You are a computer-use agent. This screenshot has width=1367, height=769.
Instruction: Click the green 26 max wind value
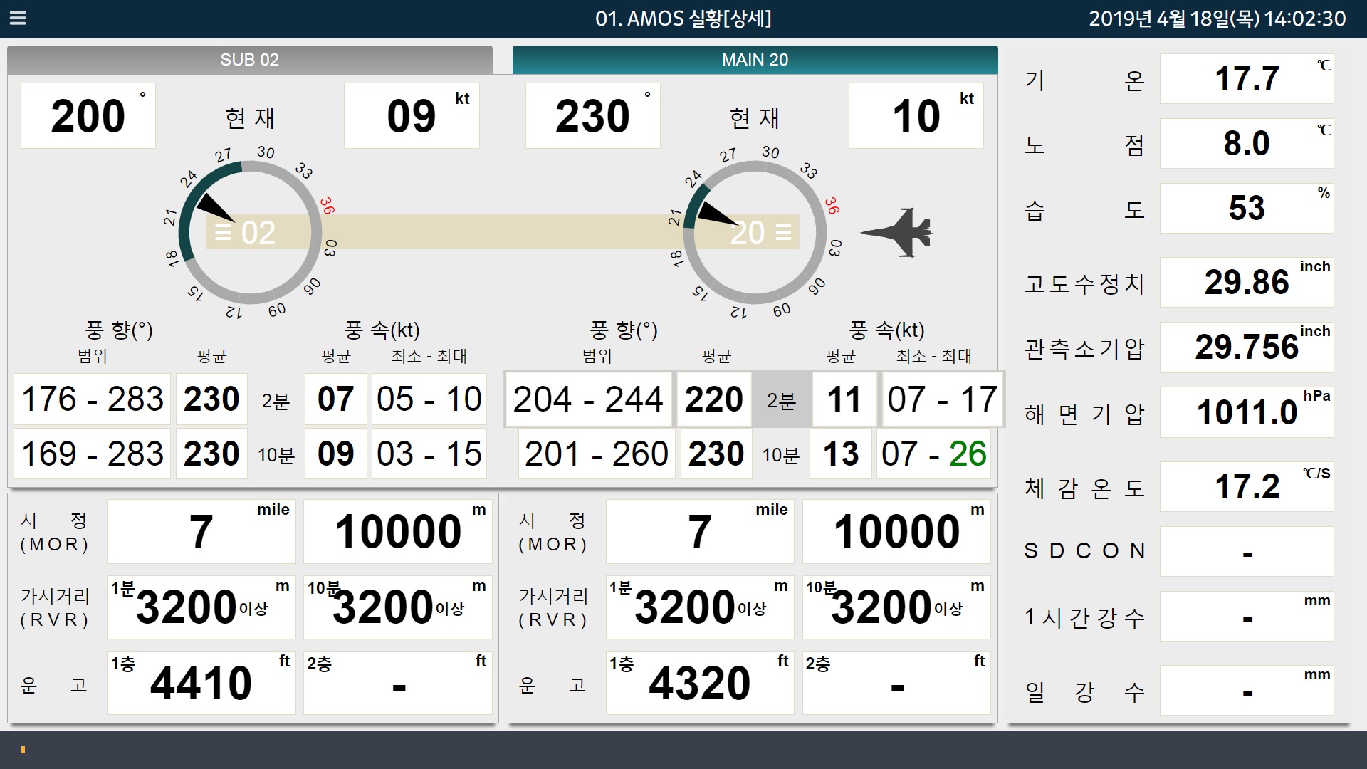(967, 454)
